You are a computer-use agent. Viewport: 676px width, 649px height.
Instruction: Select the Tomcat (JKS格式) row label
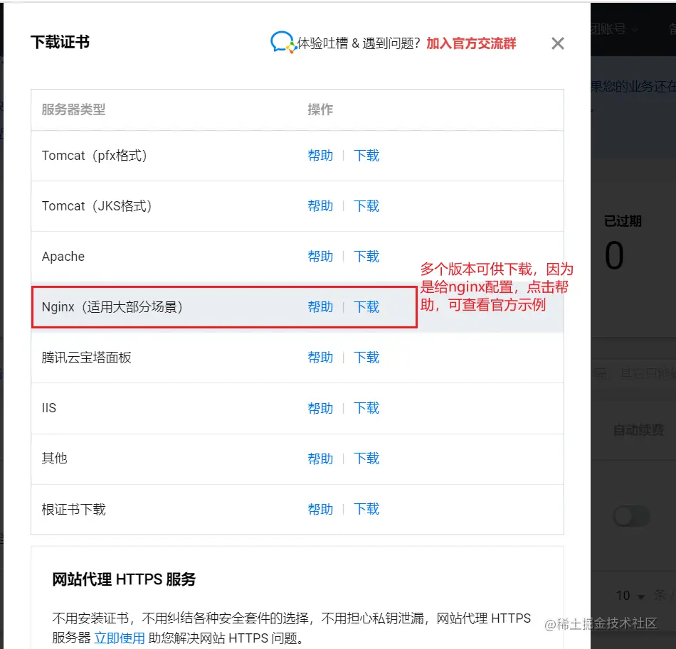97,206
